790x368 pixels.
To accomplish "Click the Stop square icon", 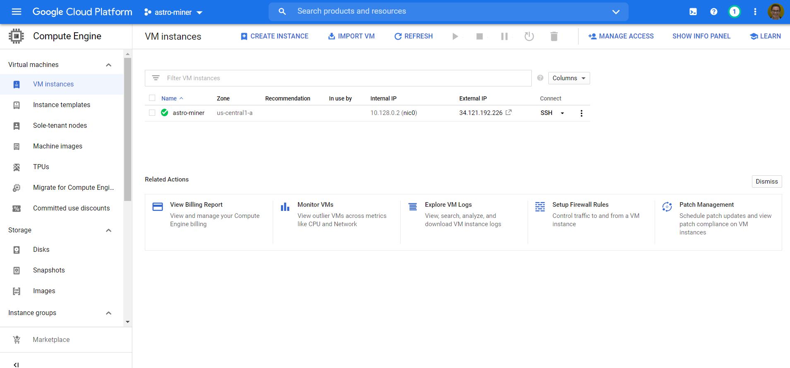I will 480,36.
